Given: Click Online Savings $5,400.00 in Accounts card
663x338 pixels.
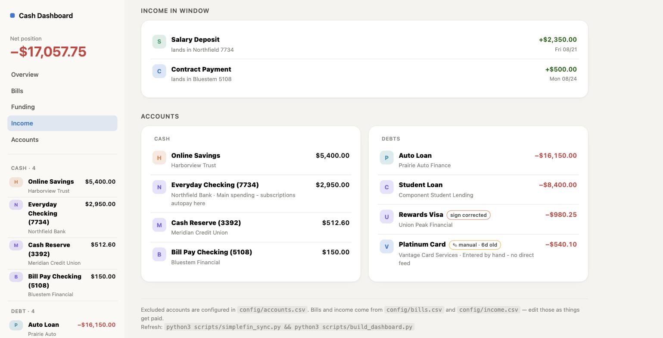Looking at the screenshot, I should (x=333, y=156).
